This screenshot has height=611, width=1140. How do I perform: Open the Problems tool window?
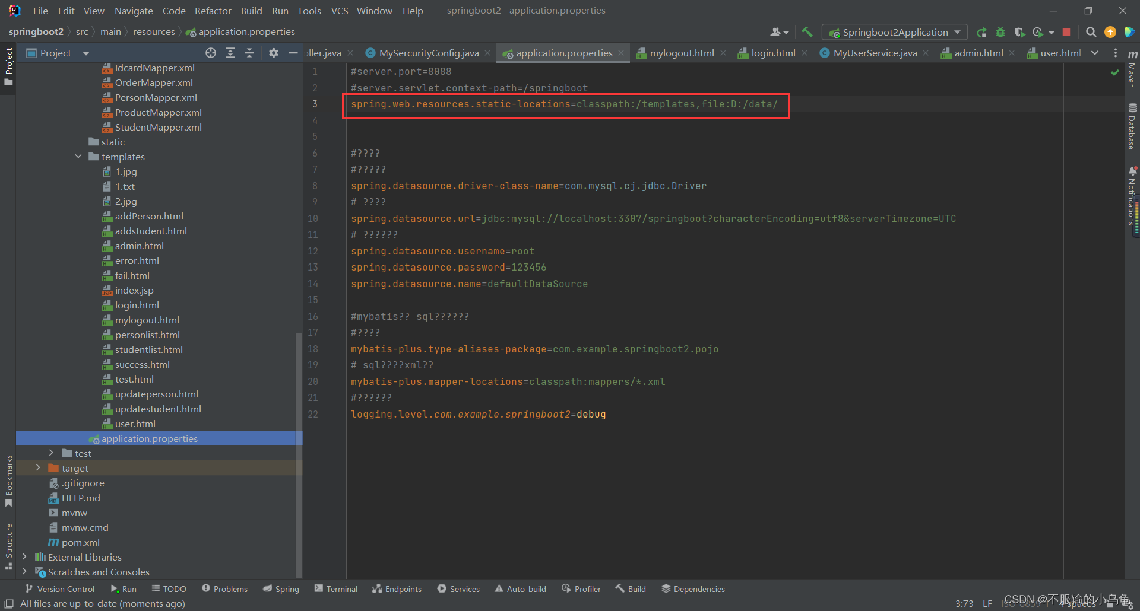224,589
